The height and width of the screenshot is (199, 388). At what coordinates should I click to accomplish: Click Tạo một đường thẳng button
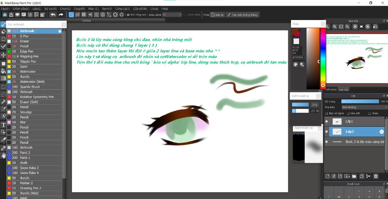point(243,15)
